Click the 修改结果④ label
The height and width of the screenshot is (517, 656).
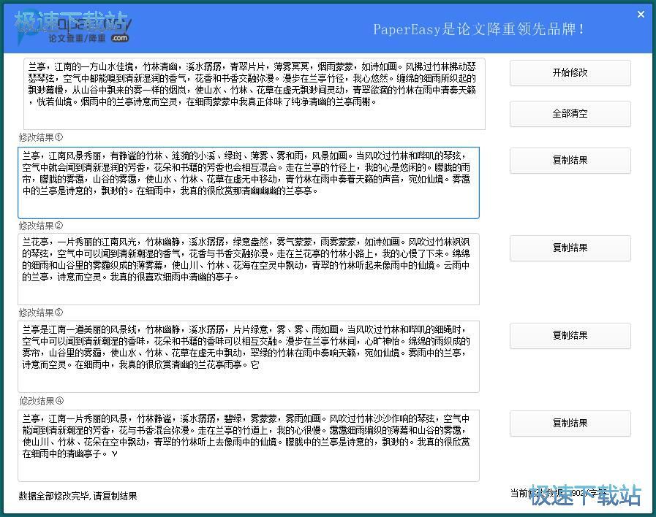40,400
